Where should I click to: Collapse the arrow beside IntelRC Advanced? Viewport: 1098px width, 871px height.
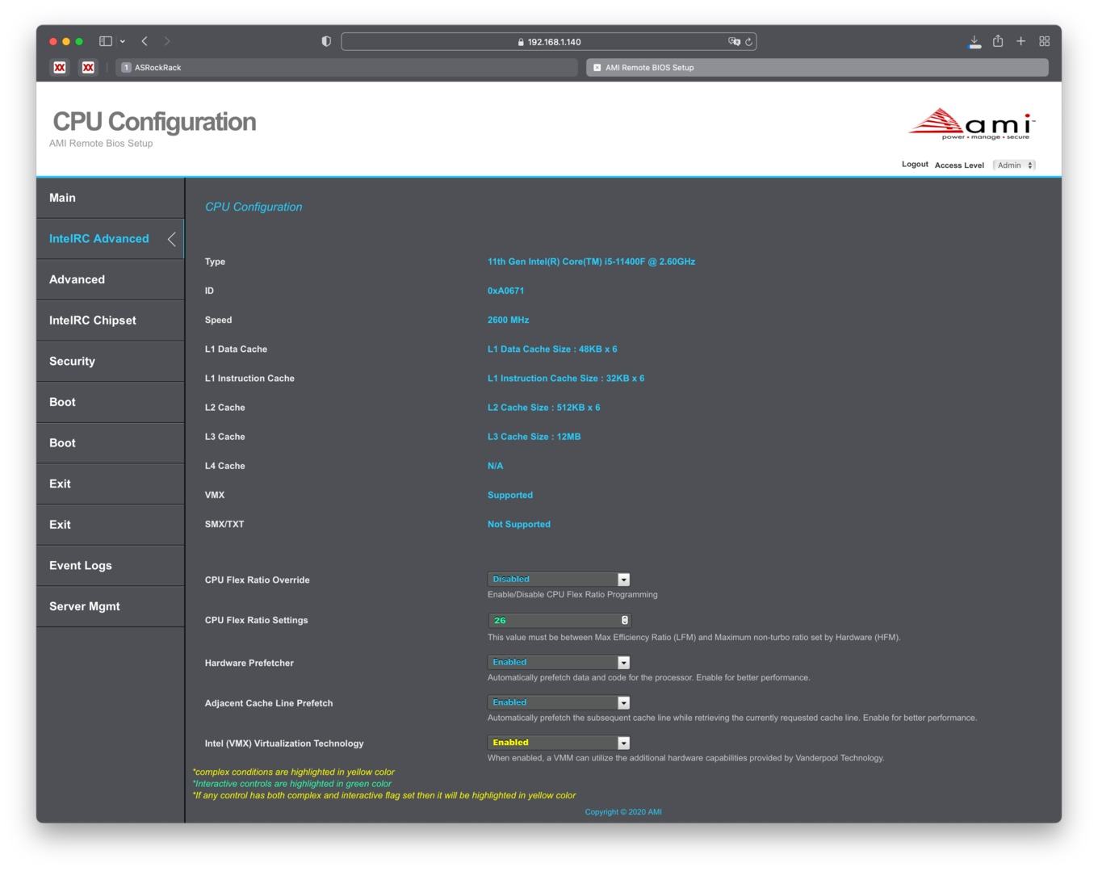(x=171, y=239)
